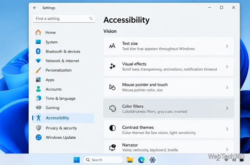The width and height of the screenshot is (250, 165).
Task: Click the Network wifi icon in sidebar
Action: pyautogui.click(x=38, y=61)
